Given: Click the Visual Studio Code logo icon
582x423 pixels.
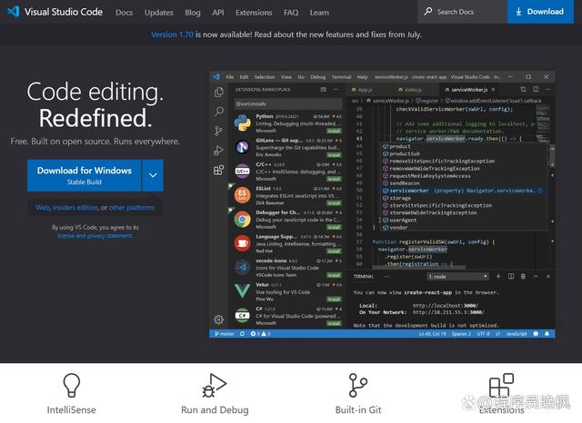Looking at the screenshot, I should (15, 12).
